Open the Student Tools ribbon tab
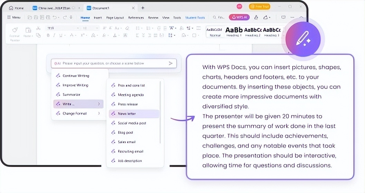The width and height of the screenshot is (365, 193). (195, 18)
